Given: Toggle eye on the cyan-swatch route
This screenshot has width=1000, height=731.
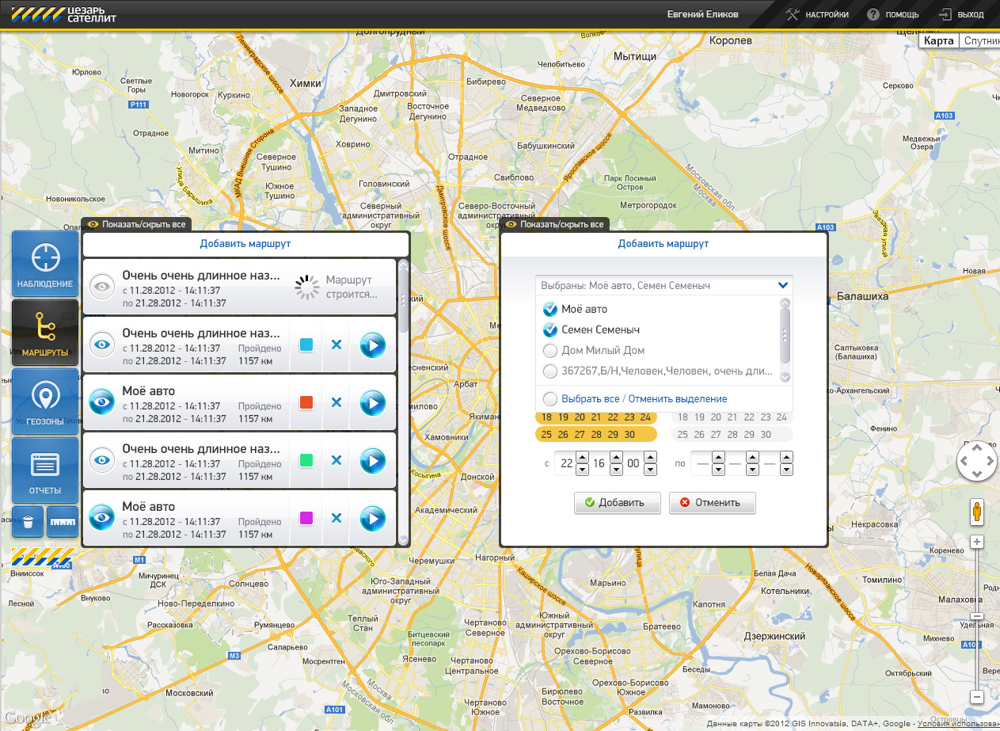Looking at the screenshot, I should (101, 345).
